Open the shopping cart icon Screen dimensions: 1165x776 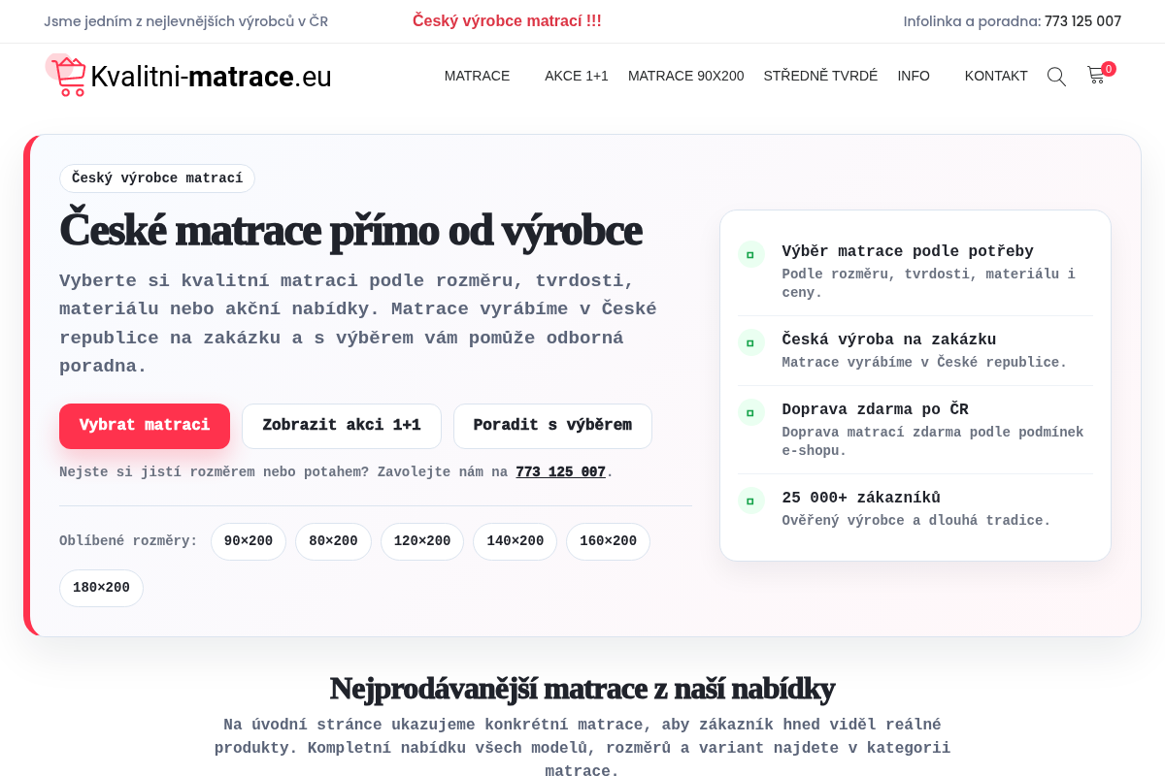(1096, 75)
